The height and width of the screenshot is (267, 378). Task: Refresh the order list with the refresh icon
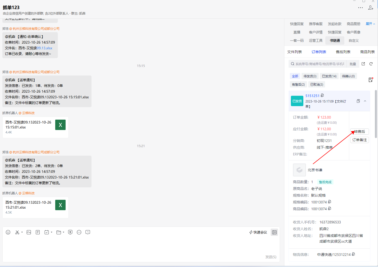point(371,64)
